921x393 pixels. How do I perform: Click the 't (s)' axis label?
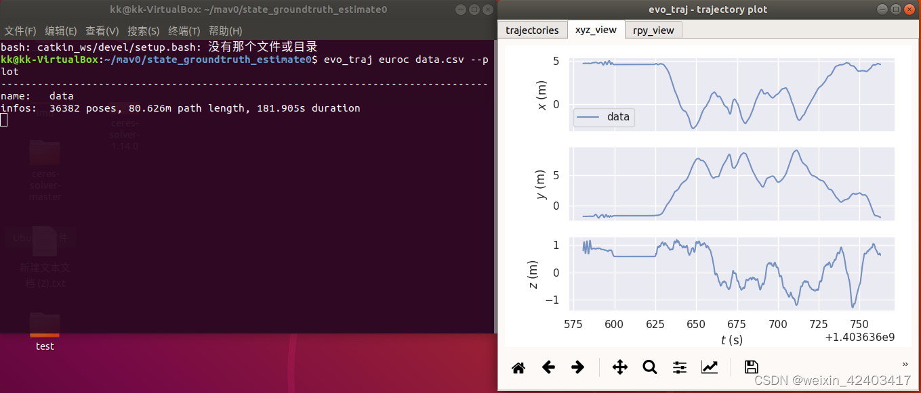tap(732, 340)
